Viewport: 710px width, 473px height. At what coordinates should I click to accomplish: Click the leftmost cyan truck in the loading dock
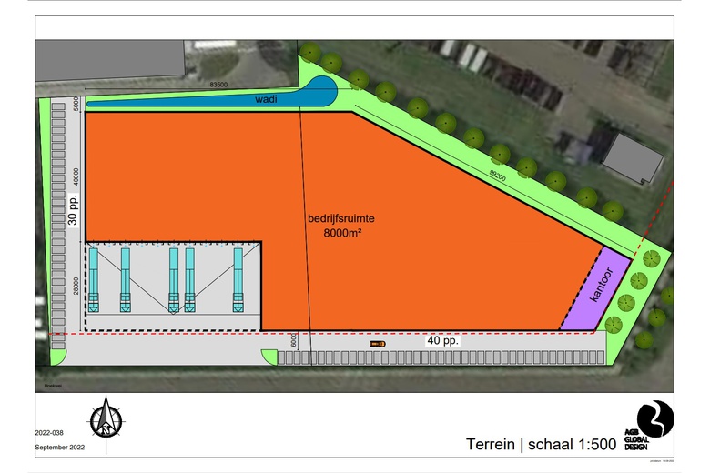[94, 280]
